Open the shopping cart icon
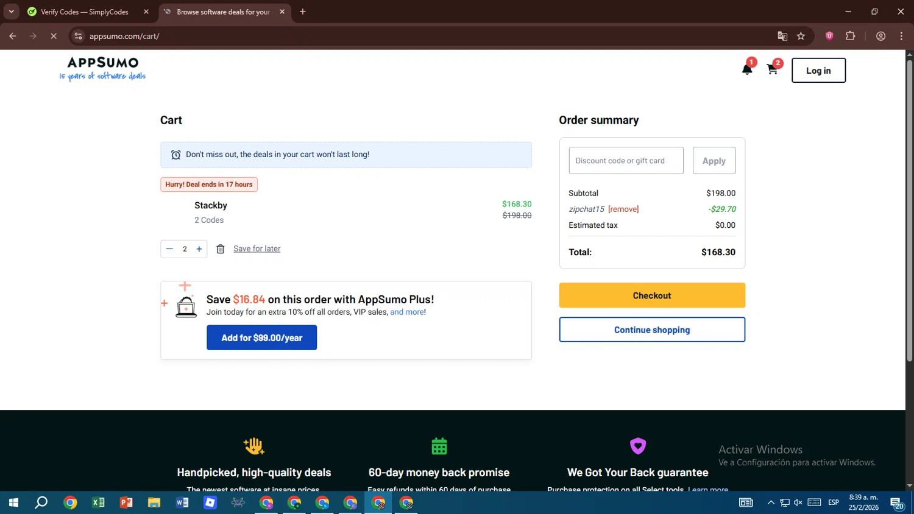 (772, 69)
